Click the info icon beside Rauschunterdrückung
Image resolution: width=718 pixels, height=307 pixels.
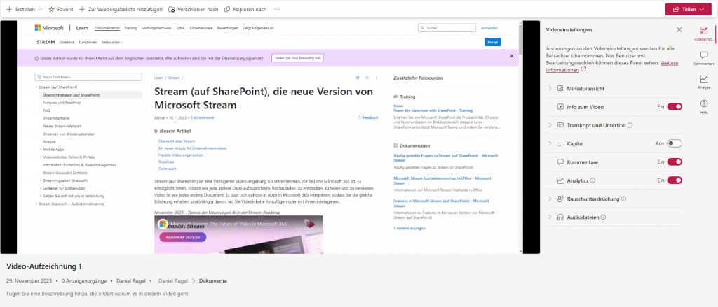623,199
